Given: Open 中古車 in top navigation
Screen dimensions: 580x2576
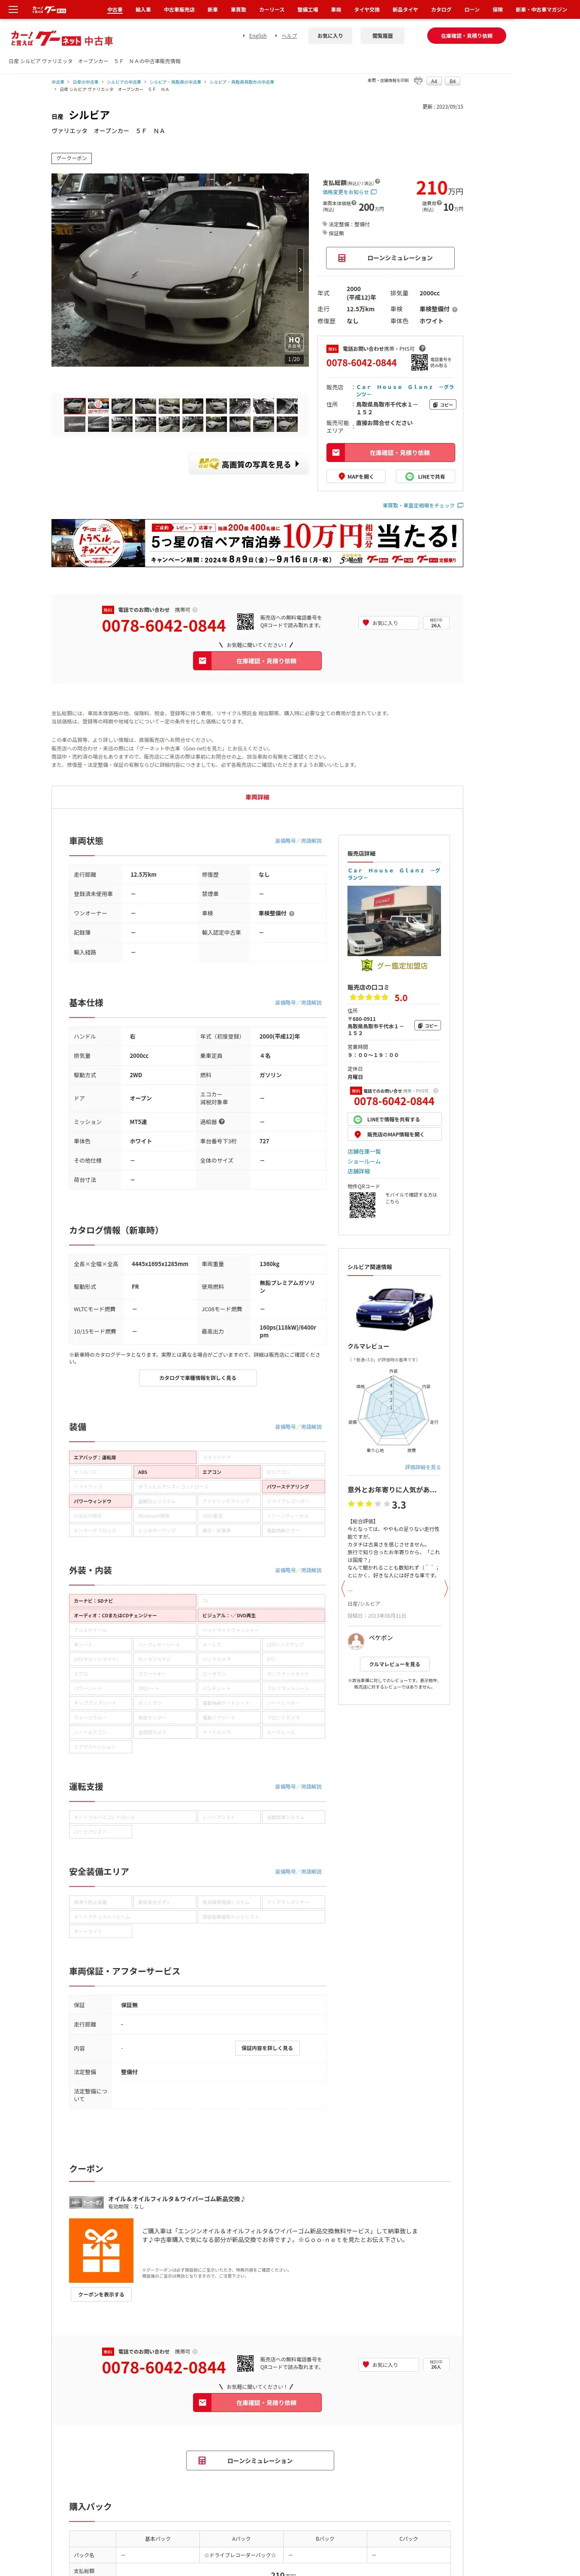Looking at the screenshot, I should (115, 9).
